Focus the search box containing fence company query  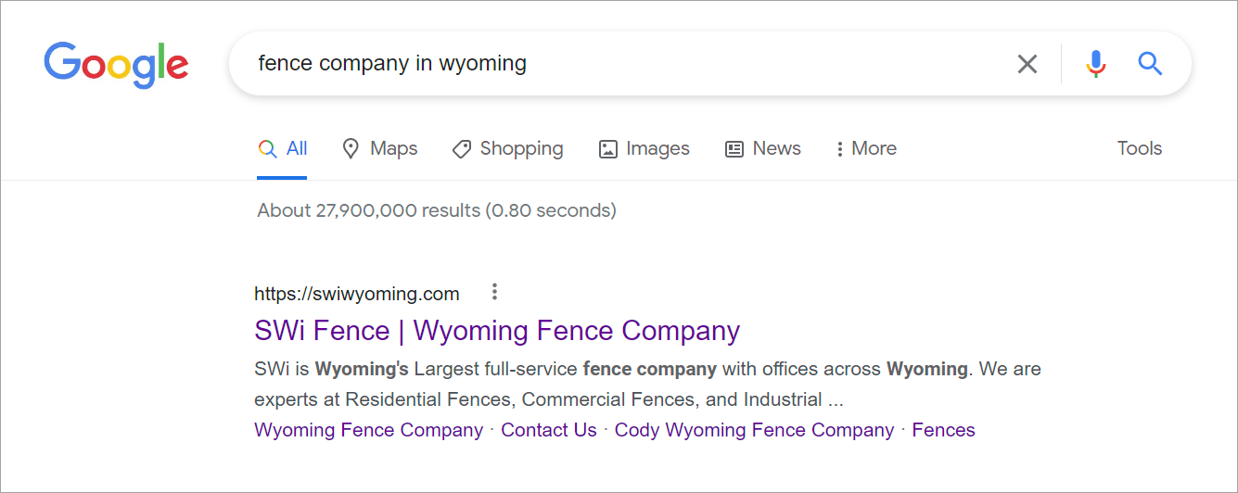pos(612,64)
